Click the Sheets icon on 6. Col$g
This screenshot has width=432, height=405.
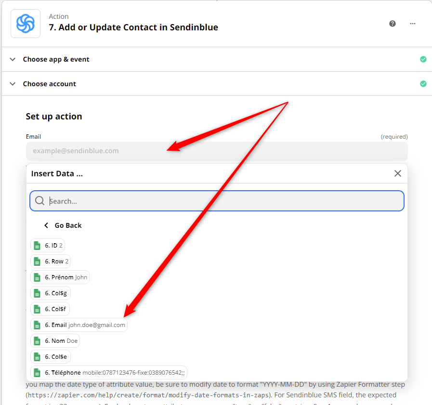pos(37,293)
